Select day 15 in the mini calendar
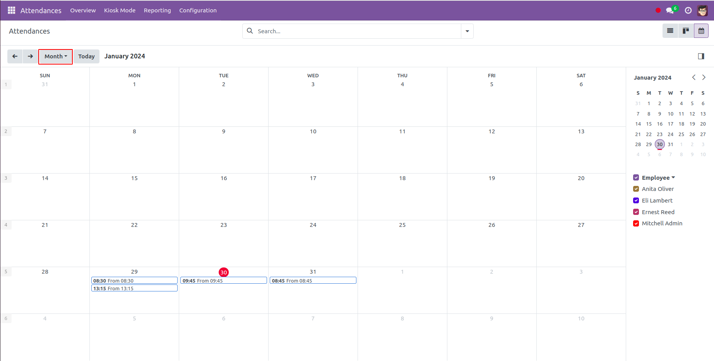This screenshot has height=361, width=714. (649, 124)
